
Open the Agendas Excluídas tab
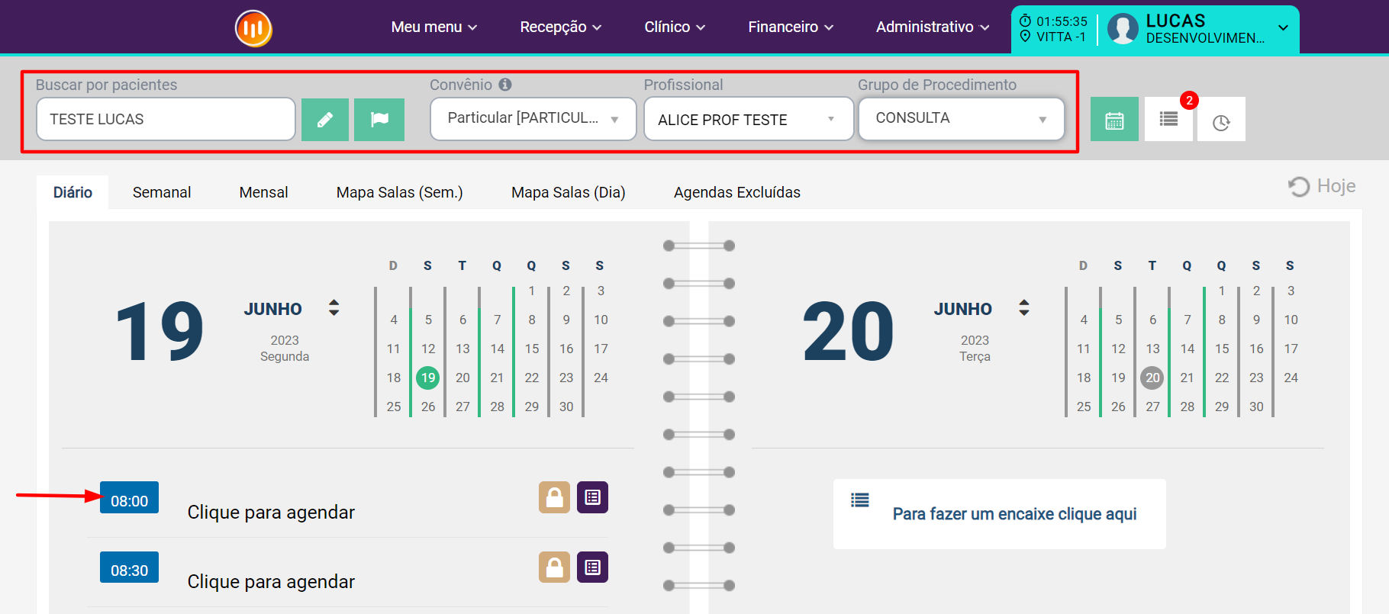(737, 192)
